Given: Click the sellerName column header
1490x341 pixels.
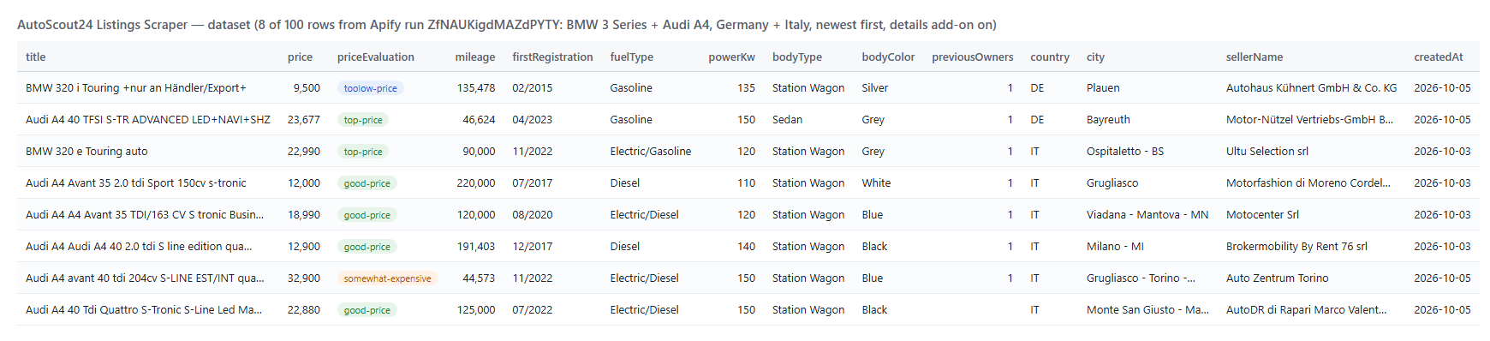Looking at the screenshot, I should (x=1254, y=57).
